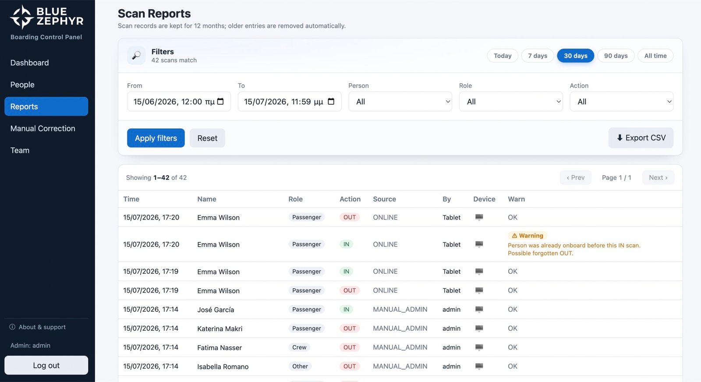This screenshot has width=701, height=382.
Task: Open the Person dropdown
Action: pyautogui.click(x=400, y=102)
